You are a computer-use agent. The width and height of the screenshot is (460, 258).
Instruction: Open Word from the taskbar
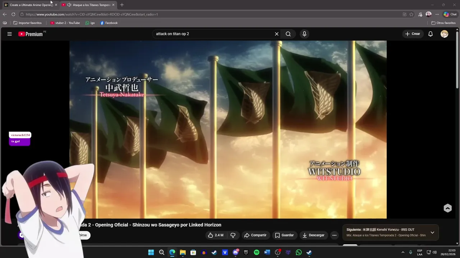[x=267, y=252]
